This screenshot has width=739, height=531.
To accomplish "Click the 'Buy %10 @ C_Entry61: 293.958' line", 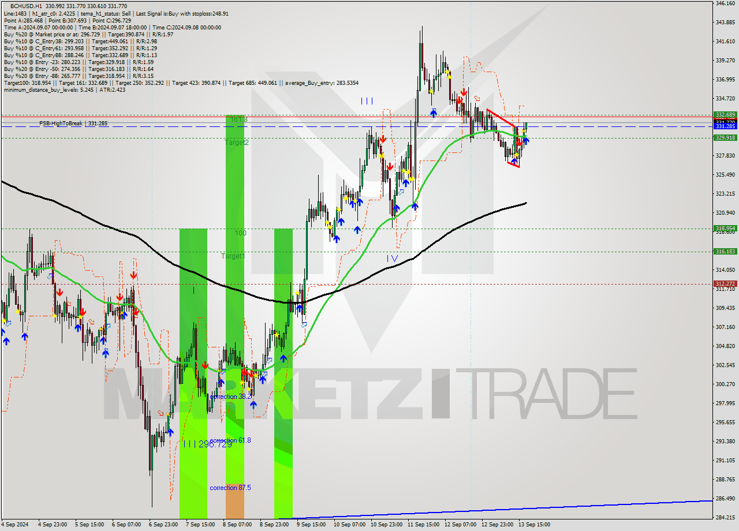I will click(x=80, y=48).
